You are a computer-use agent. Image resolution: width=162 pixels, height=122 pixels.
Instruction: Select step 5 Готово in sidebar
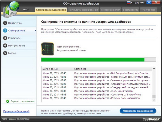point(19,53)
